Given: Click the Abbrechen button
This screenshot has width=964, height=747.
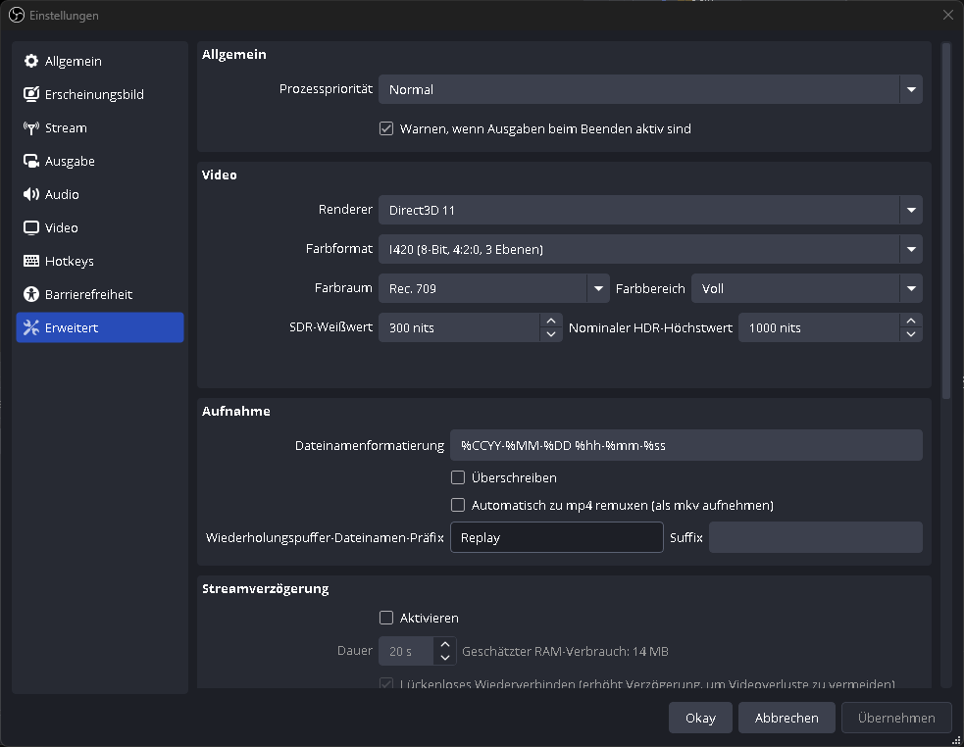Looking at the screenshot, I should (x=786, y=718).
